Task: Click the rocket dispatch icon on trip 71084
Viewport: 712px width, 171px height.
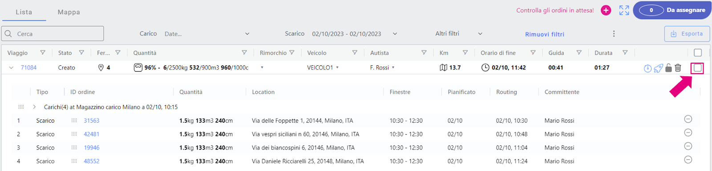Action: pyautogui.click(x=658, y=68)
